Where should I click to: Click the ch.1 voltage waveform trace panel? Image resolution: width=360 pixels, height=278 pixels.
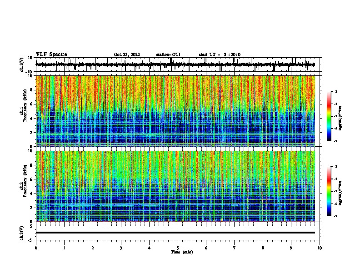(x=179, y=65)
